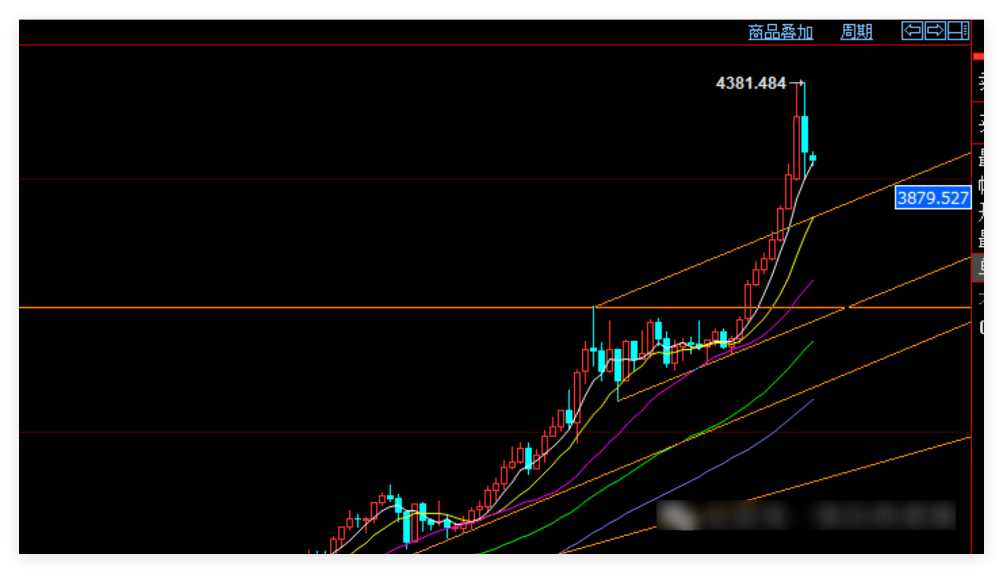
Task: Click the right arrow navigation icon
Action: click(935, 31)
